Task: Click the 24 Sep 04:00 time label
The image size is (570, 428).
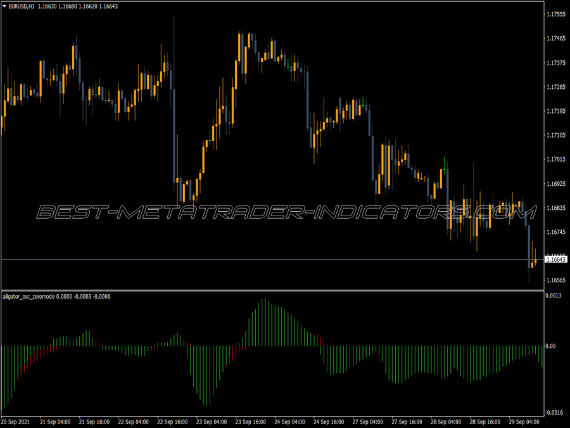Action: coord(289,422)
